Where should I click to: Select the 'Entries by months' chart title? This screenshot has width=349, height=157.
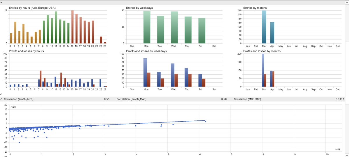click(255, 8)
